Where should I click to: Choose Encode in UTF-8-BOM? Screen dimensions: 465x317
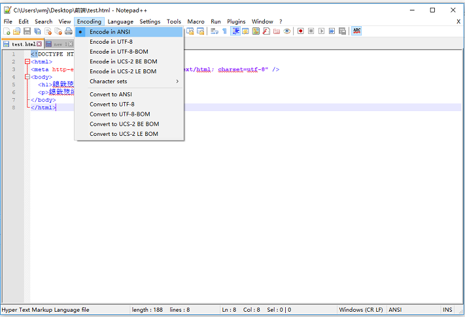point(129,52)
